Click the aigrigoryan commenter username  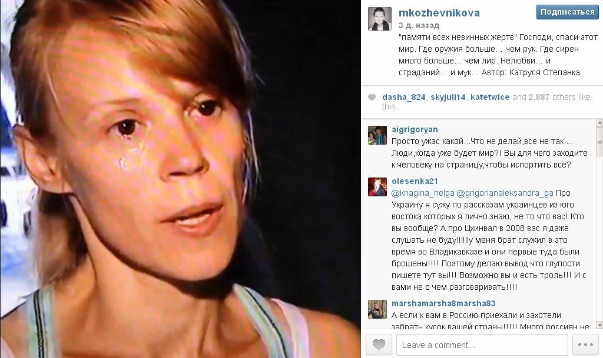point(415,130)
